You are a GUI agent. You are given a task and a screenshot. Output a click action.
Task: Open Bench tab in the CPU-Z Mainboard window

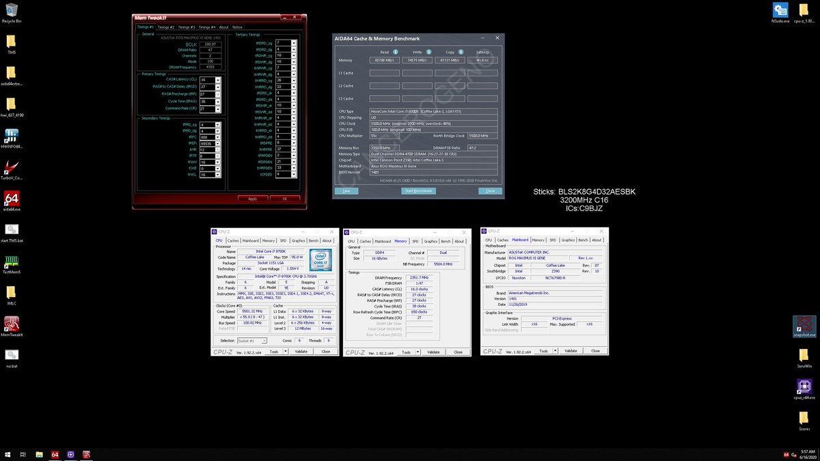[x=583, y=240]
